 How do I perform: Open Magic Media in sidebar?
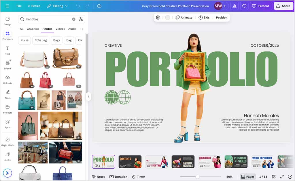point(7,142)
